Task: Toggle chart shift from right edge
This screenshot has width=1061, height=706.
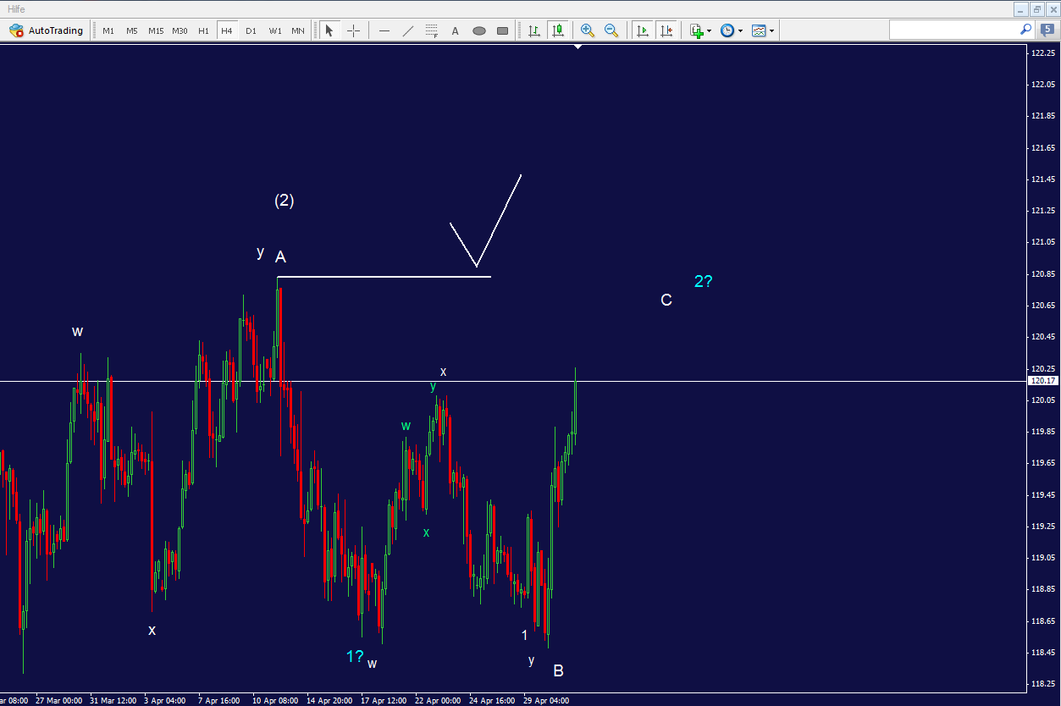Action: pos(666,30)
